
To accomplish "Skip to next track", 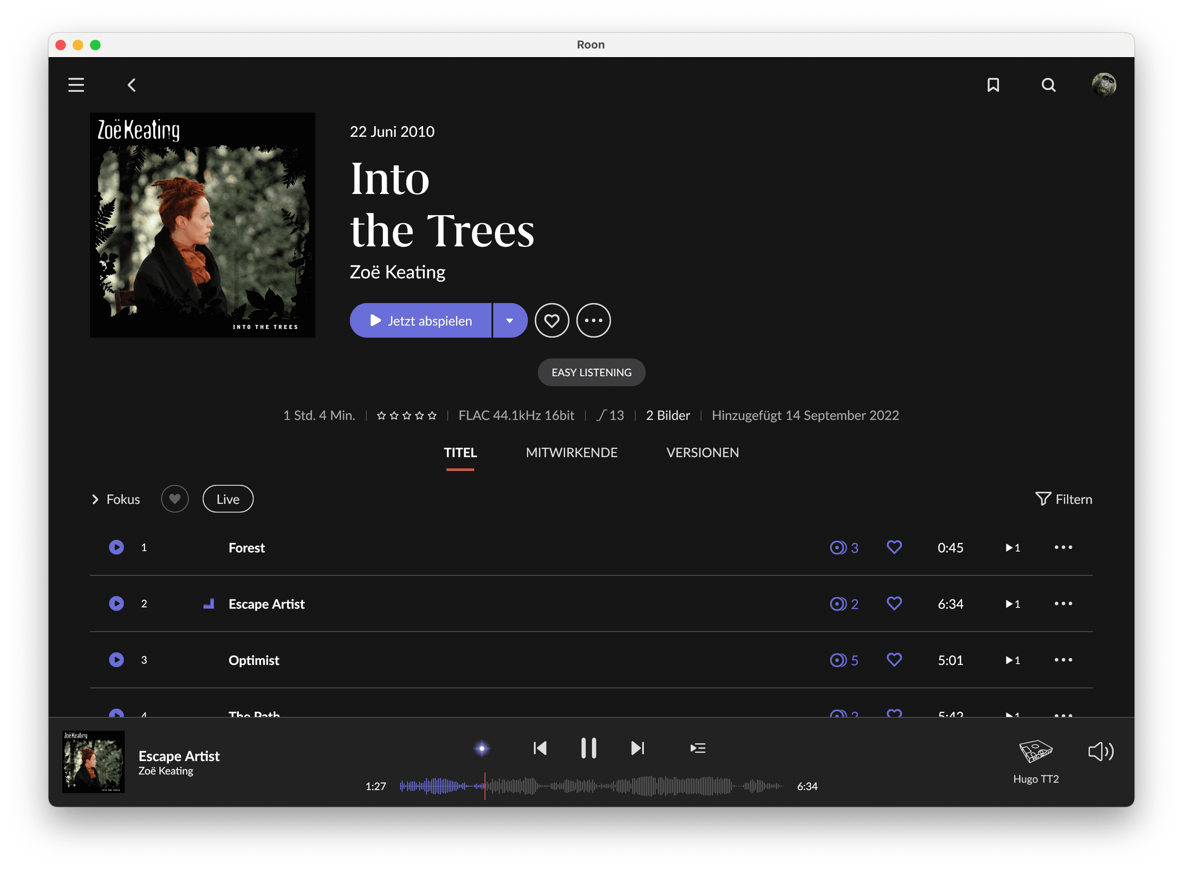I will point(637,748).
